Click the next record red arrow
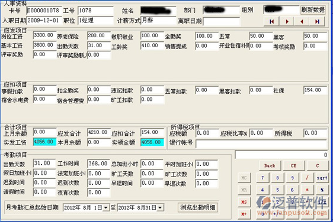333x222 pixels. point(287,21)
